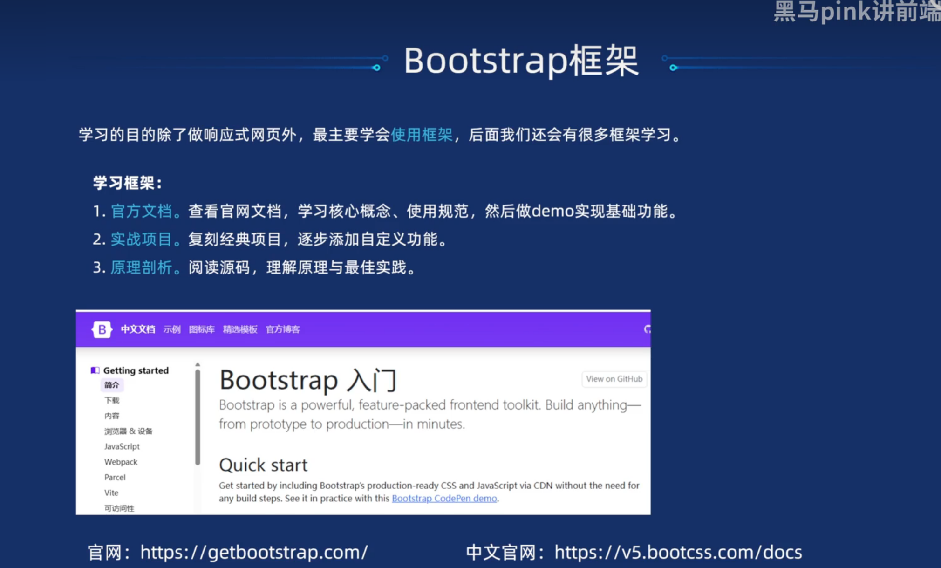Viewport: 941px width, 568px height.
Task: Click the Bootstrap框架 slide title
Action: click(521, 61)
